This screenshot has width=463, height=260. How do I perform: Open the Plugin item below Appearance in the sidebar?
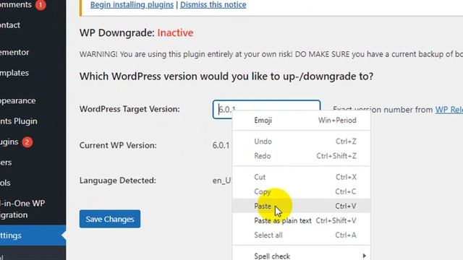(x=19, y=121)
